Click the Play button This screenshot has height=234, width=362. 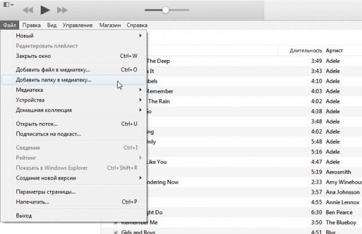(x=45, y=10)
